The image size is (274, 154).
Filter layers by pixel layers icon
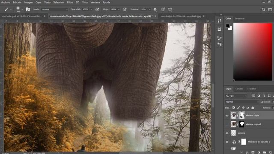[x=253, y=96]
